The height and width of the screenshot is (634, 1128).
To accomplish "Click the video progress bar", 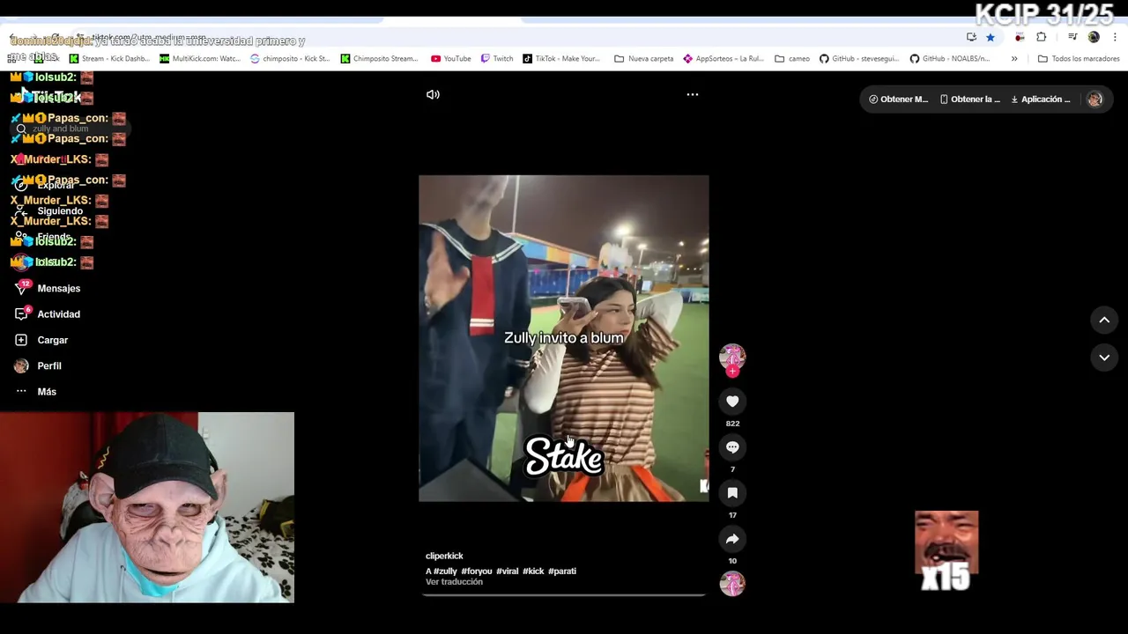I will coord(564,596).
